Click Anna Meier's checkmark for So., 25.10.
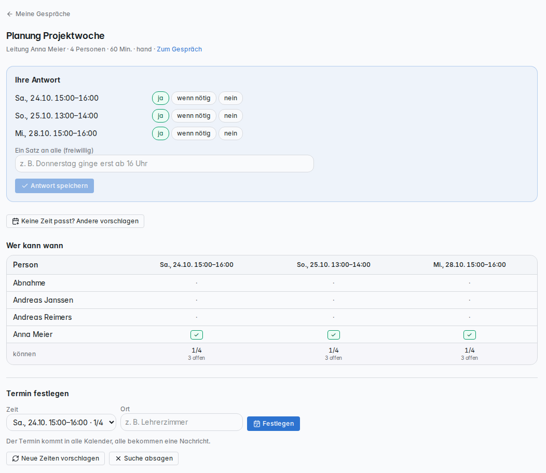Screen dimensions: 546x473 (x=334, y=335)
